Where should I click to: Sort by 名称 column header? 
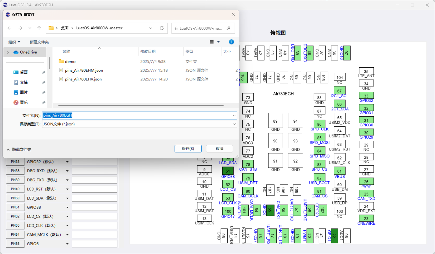tap(66, 52)
